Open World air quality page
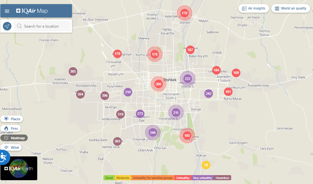 [290, 9]
